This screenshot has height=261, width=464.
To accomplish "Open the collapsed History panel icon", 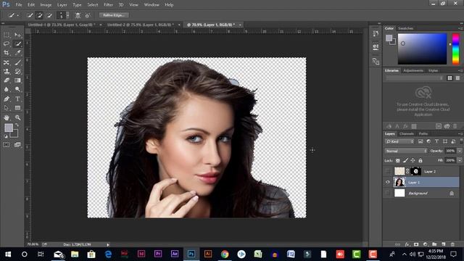I will pos(376,33).
